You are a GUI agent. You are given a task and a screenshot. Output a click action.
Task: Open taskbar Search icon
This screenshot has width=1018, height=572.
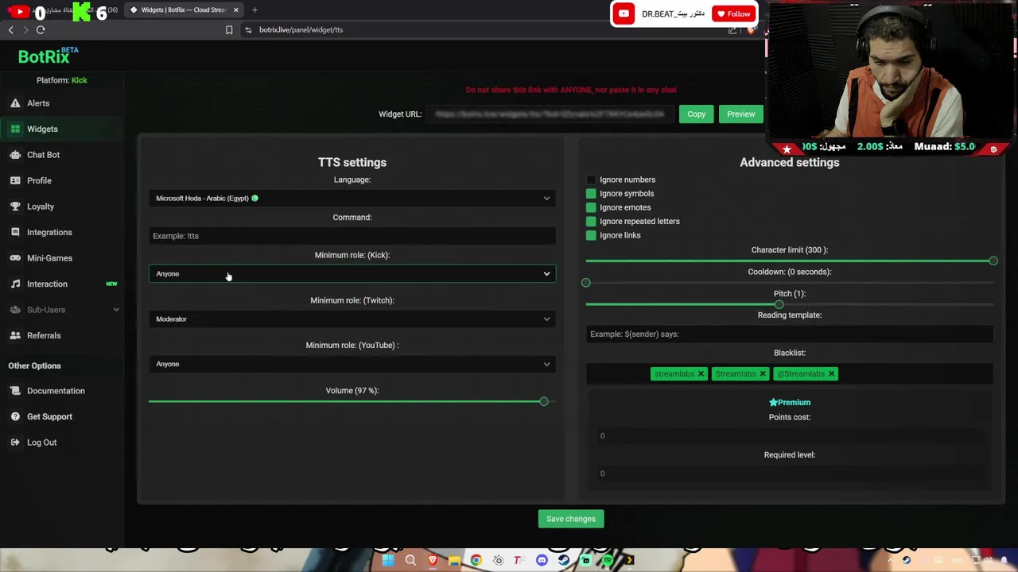[410, 560]
